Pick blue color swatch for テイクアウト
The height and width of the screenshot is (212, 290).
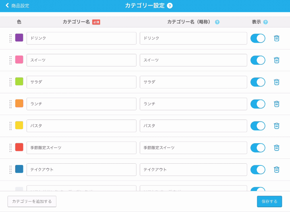point(19,169)
